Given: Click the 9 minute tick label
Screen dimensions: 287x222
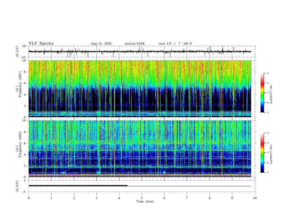Looking at the screenshot, I should 232,198.
